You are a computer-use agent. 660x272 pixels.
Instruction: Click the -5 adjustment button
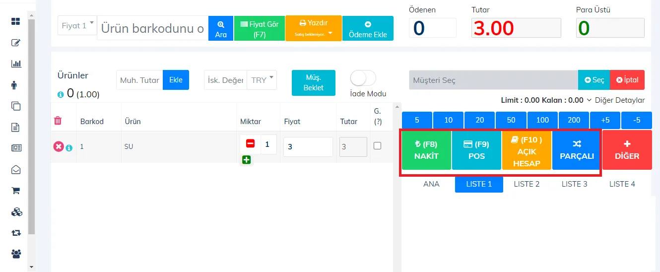637,120
